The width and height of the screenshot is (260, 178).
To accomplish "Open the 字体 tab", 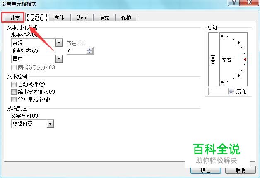I will 59,18.
